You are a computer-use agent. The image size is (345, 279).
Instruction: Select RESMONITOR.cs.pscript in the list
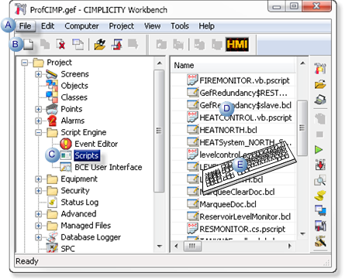[243, 230]
